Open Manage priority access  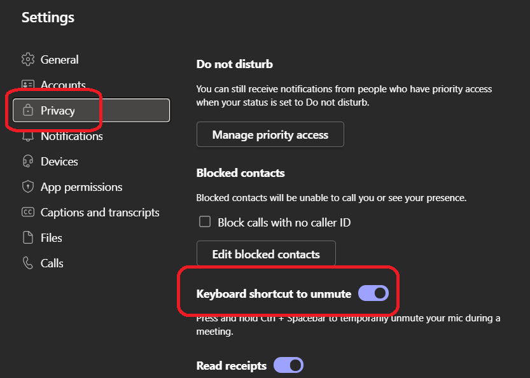(270, 135)
